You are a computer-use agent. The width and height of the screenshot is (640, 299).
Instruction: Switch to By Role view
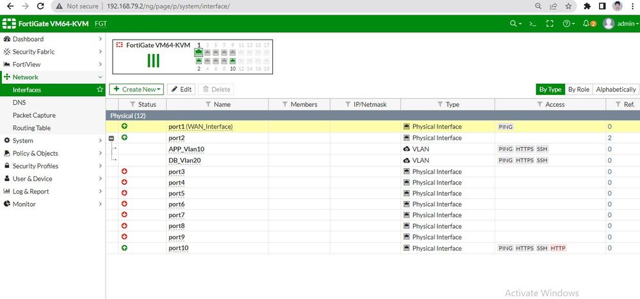578,90
